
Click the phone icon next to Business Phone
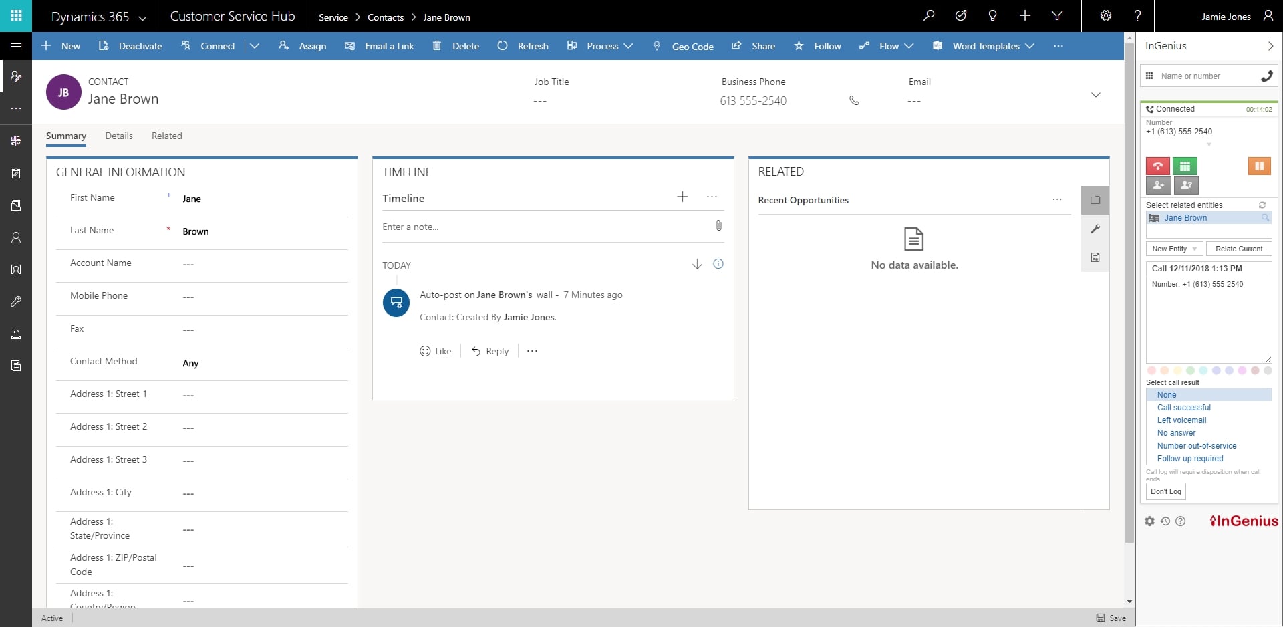coord(854,100)
